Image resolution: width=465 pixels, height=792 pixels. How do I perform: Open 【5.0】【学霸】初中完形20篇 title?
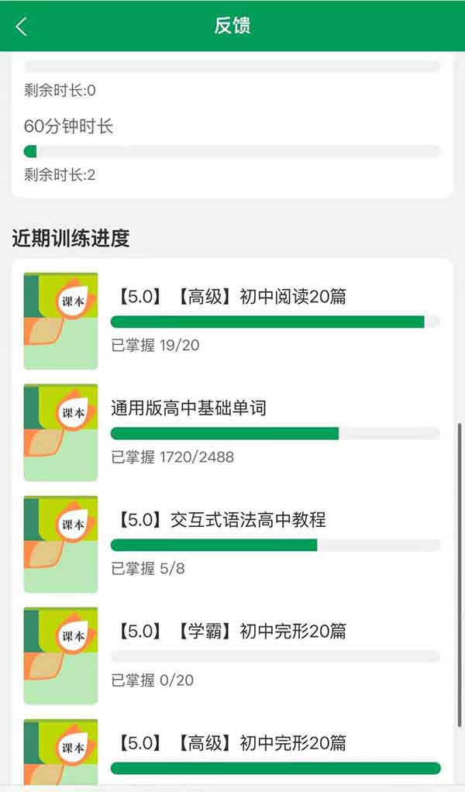(x=232, y=632)
